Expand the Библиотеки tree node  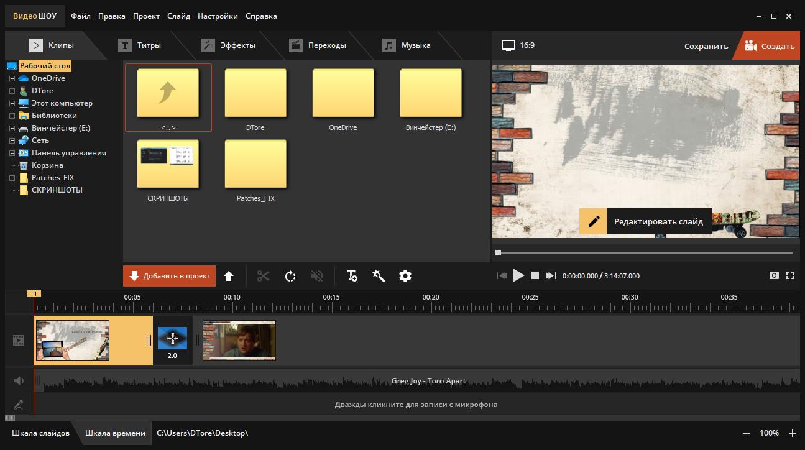pyautogui.click(x=12, y=116)
